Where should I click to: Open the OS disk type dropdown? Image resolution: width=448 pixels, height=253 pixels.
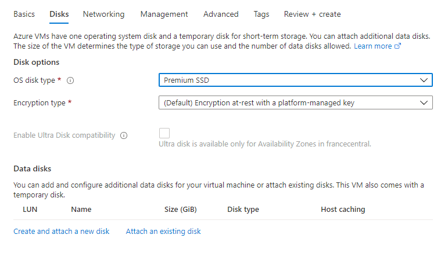295,80
